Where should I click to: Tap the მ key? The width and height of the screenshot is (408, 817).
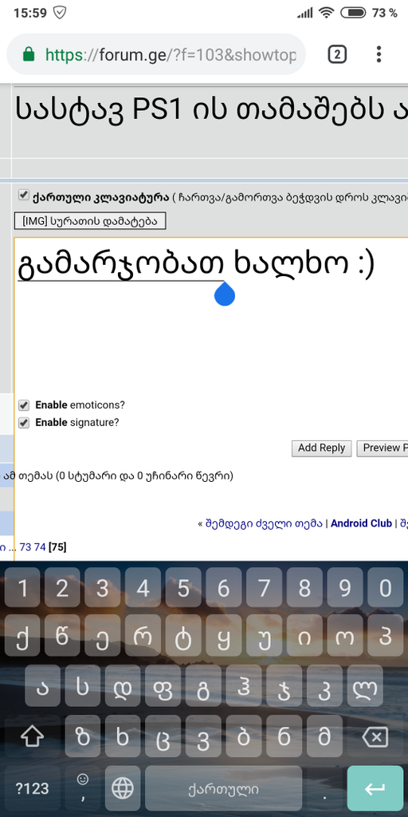tap(324, 736)
